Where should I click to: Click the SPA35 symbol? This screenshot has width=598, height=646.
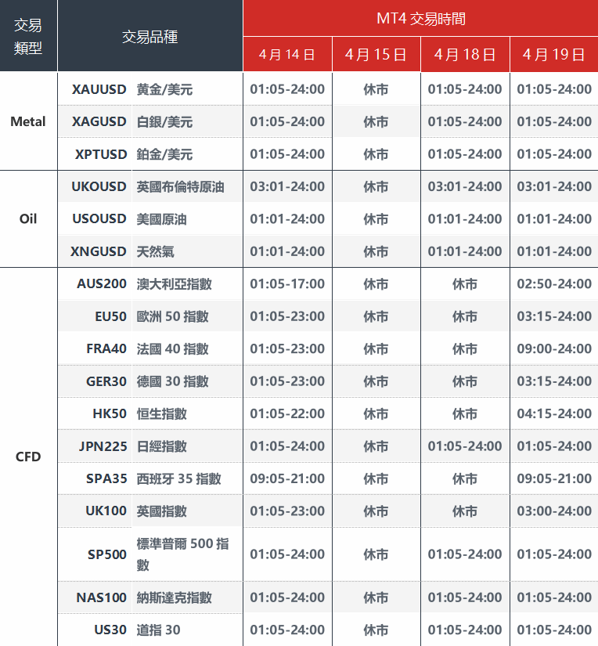106,478
